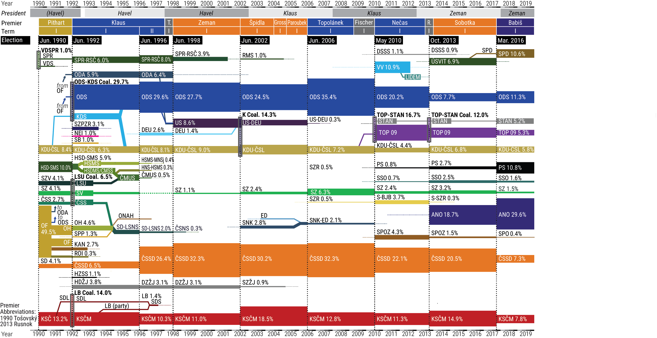
Task: Select the ODS 35.4% party block
Action: [342, 97]
